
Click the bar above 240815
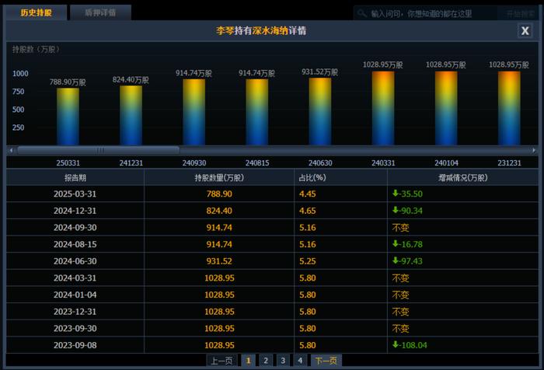(257, 112)
